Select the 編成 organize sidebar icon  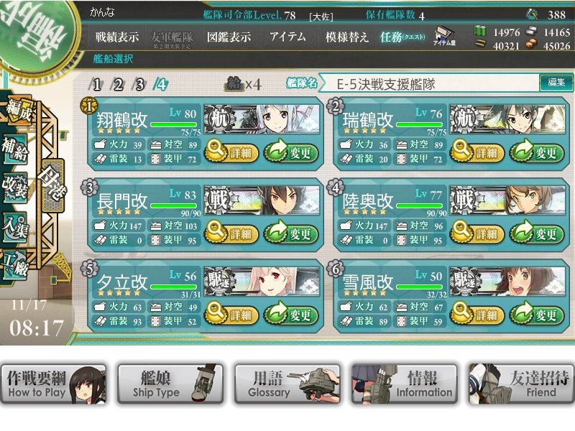tap(19, 109)
